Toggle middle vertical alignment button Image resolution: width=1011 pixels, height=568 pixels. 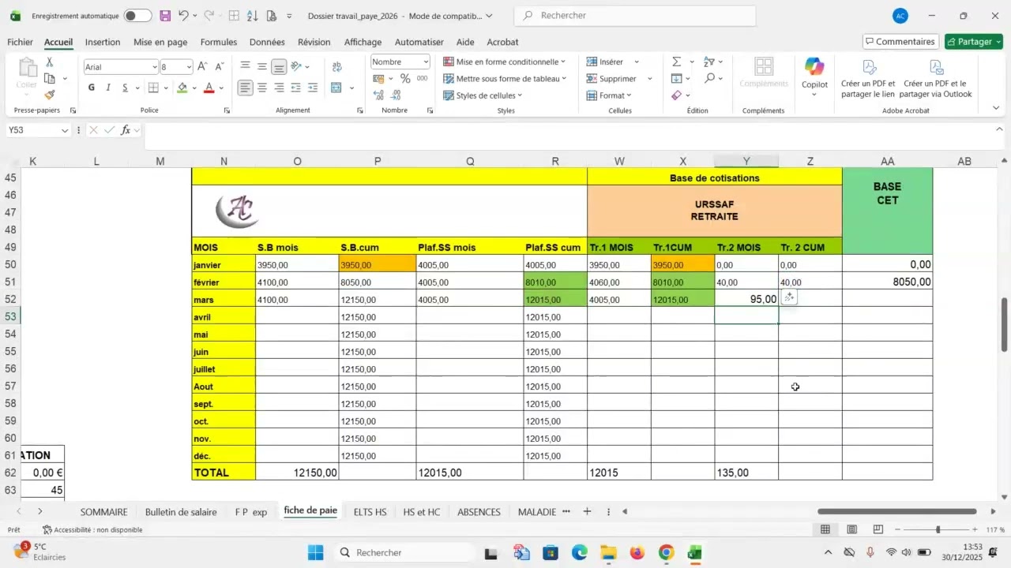[262, 66]
